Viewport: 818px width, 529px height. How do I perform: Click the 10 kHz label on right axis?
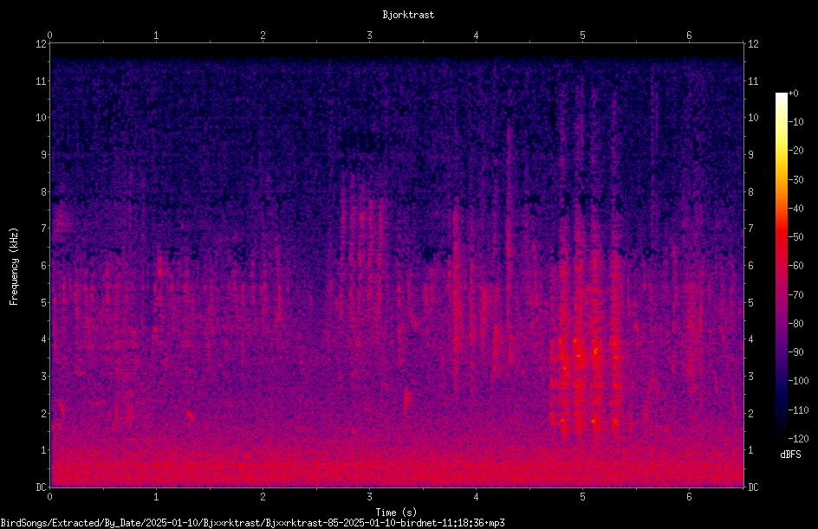coord(753,118)
